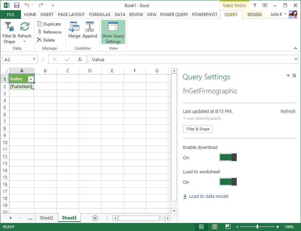Click the user profile picture
Image resolution: width=301 pixels, height=231 pixels.
[293, 14]
